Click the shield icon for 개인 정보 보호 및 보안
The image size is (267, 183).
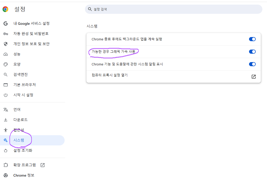click(6, 44)
